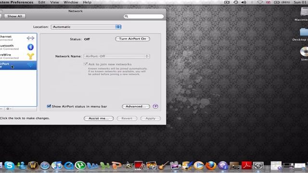
Task: Click the Show All button
Action: point(15,16)
